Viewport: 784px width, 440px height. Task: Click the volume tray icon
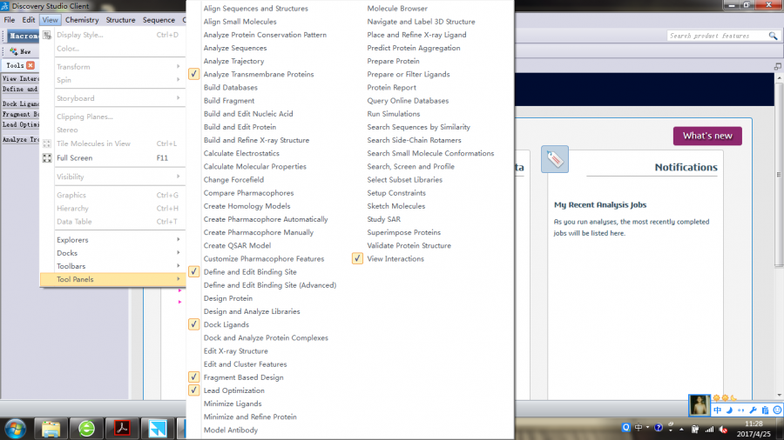click(724, 429)
